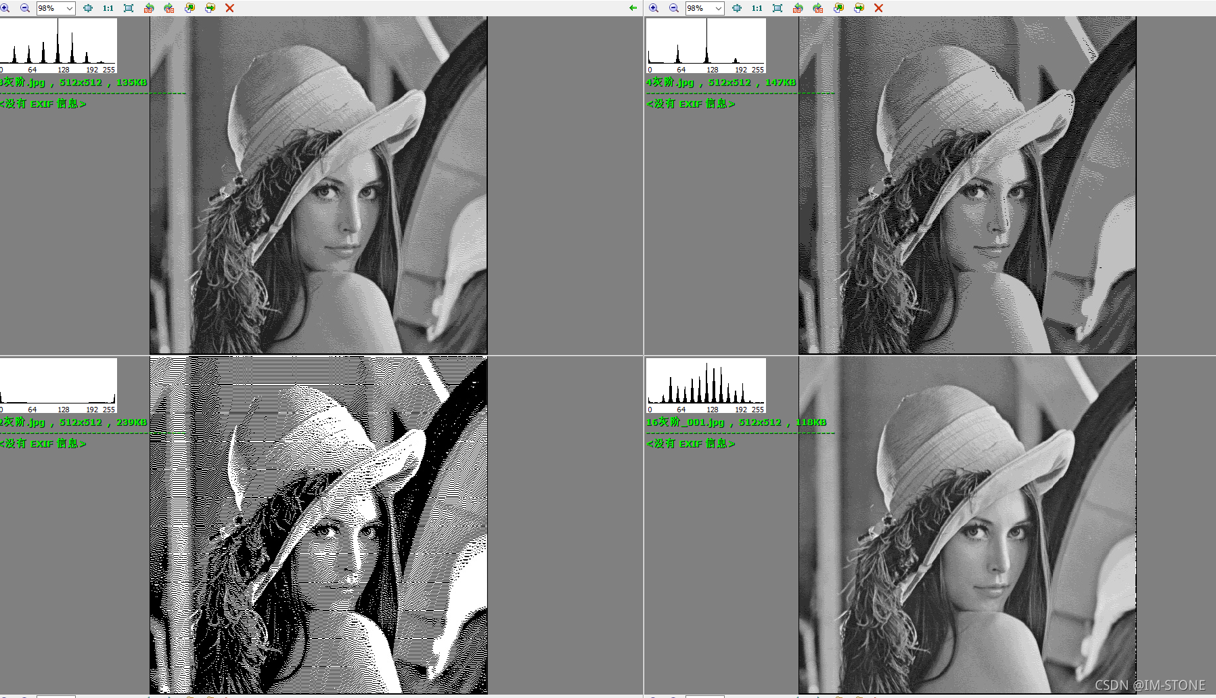This screenshot has height=698, width=1216.
Task: Rotate left 90 degrees in left pane
Action: [149, 8]
